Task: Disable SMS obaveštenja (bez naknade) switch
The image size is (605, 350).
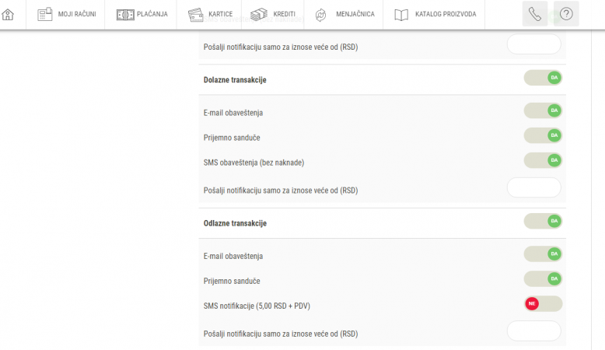Action: click(x=543, y=160)
